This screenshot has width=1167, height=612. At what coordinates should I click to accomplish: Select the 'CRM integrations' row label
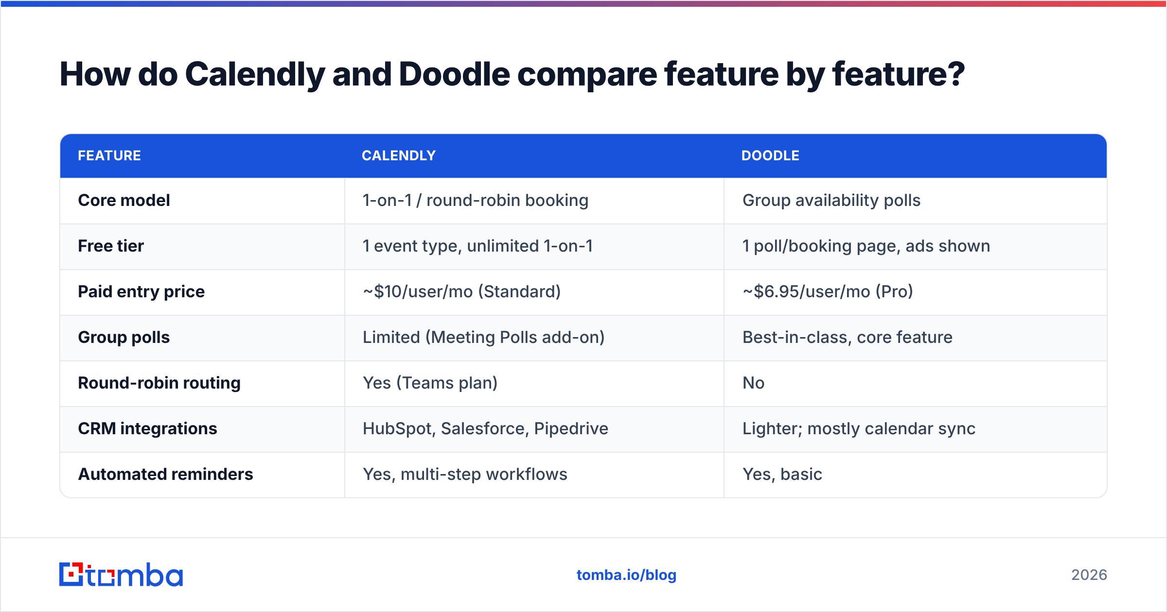[148, 428]
